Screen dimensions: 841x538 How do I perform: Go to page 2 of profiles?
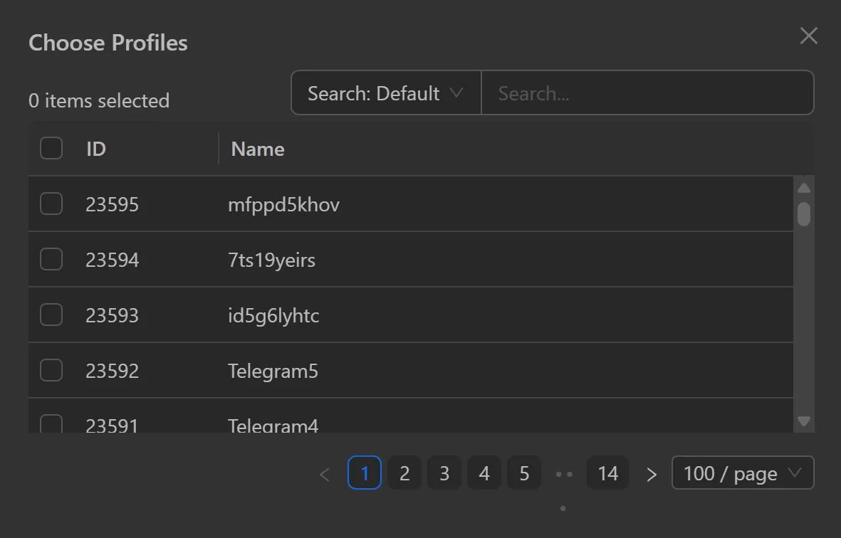point(404,473)
